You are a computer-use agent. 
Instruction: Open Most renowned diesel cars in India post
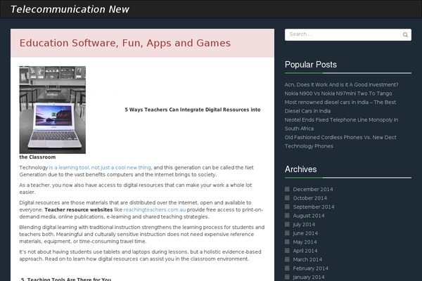click(x=340, y=107)
